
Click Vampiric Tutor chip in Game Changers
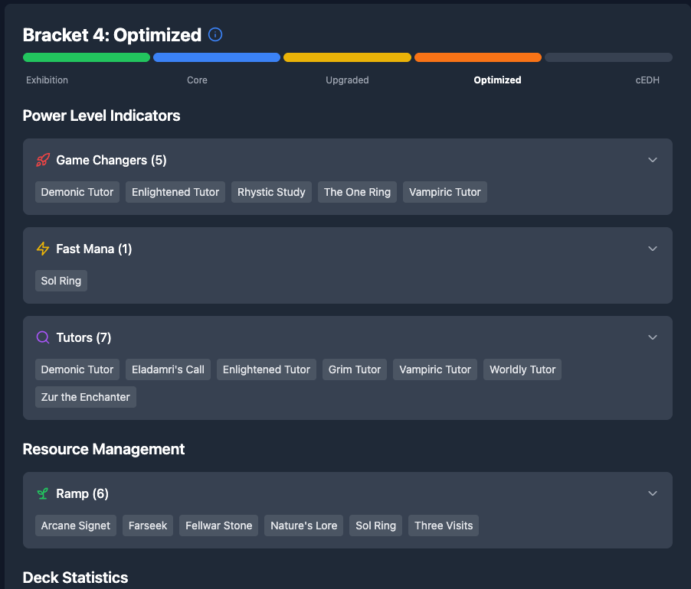(445, 192)
